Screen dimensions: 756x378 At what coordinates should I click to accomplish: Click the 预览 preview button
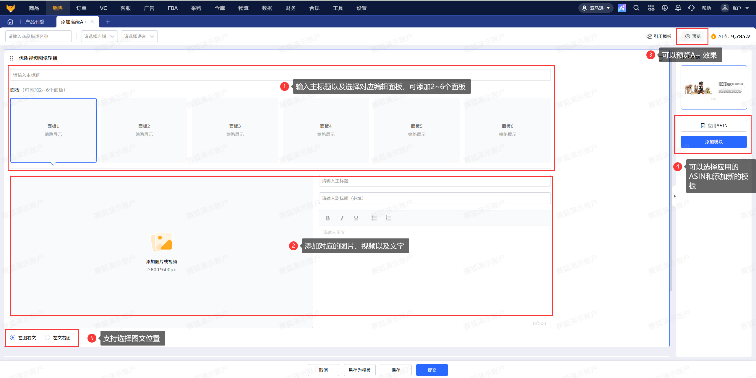pos(693,36)
